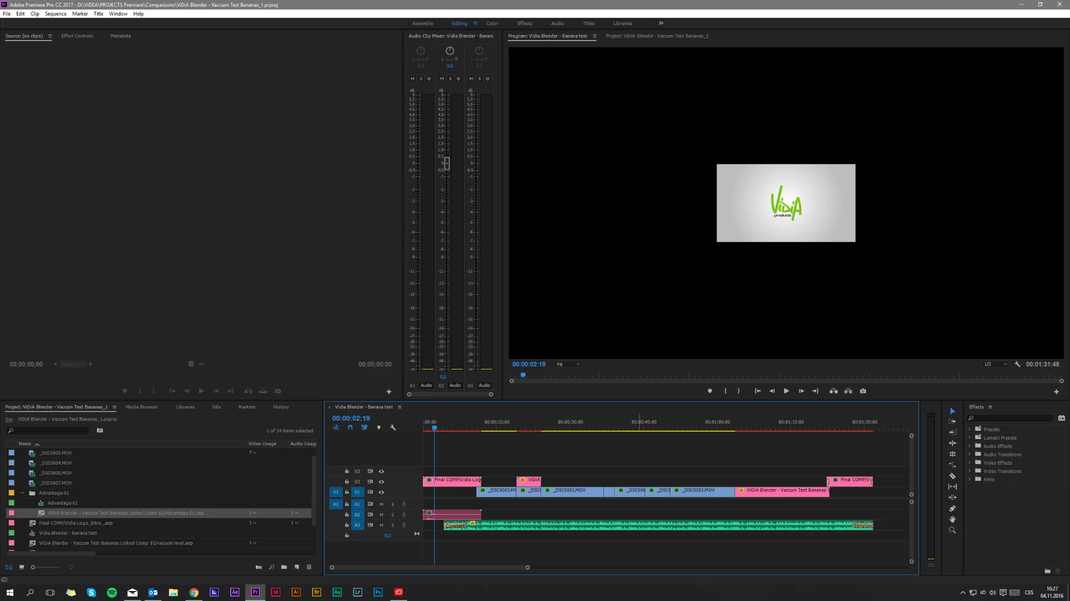
Task: Toggle Snap magnet icon in timeline
Action: pyautogui.click(x=350, y=428)
